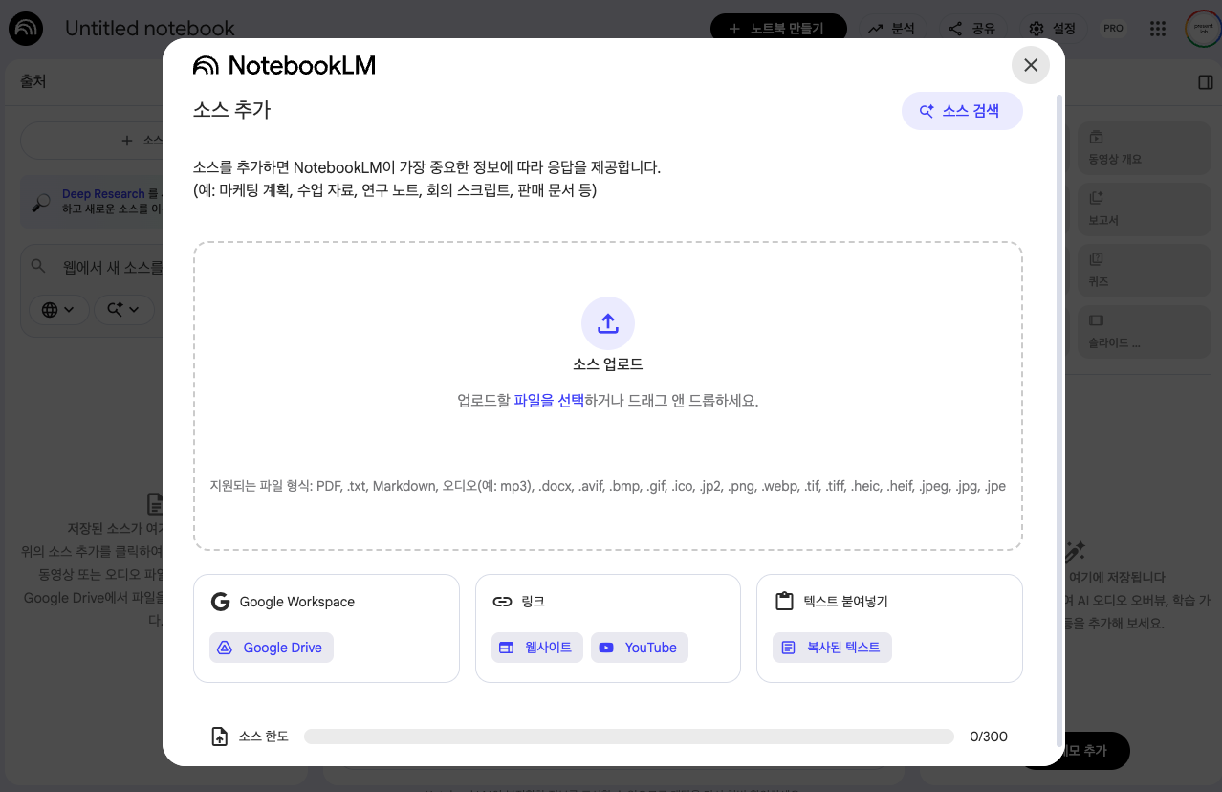The height and width of the screenshot is (792, 1222).
Task: Open 설정 gear menu
Action: (1052, 29)
